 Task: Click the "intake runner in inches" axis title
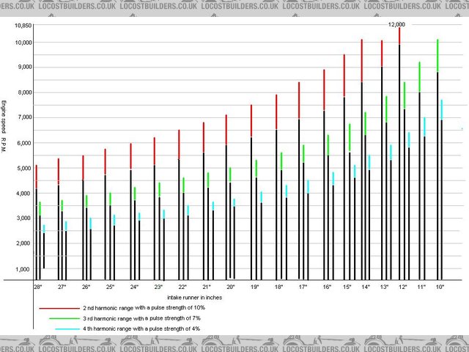pyautogui.click(x=194, y=298)
